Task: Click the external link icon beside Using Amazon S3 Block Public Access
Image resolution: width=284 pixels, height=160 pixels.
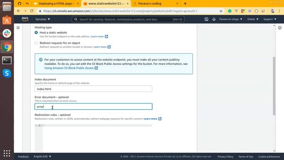Action: 96,68
